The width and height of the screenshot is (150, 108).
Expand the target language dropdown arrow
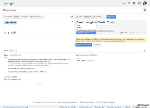(x=103, y=17)
